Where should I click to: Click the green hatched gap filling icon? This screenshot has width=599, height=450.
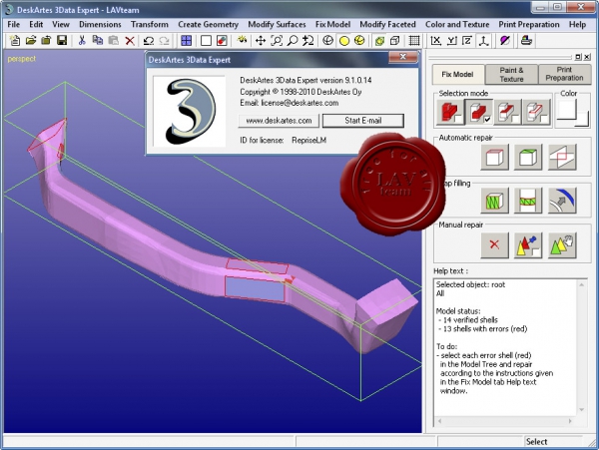[494, 200]
